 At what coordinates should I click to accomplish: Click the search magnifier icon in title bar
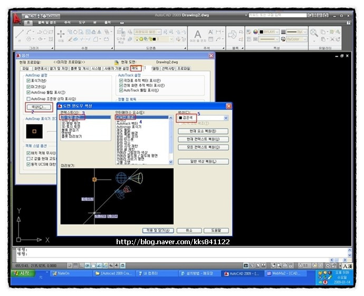pyautogui.click(x=310, y=15)
